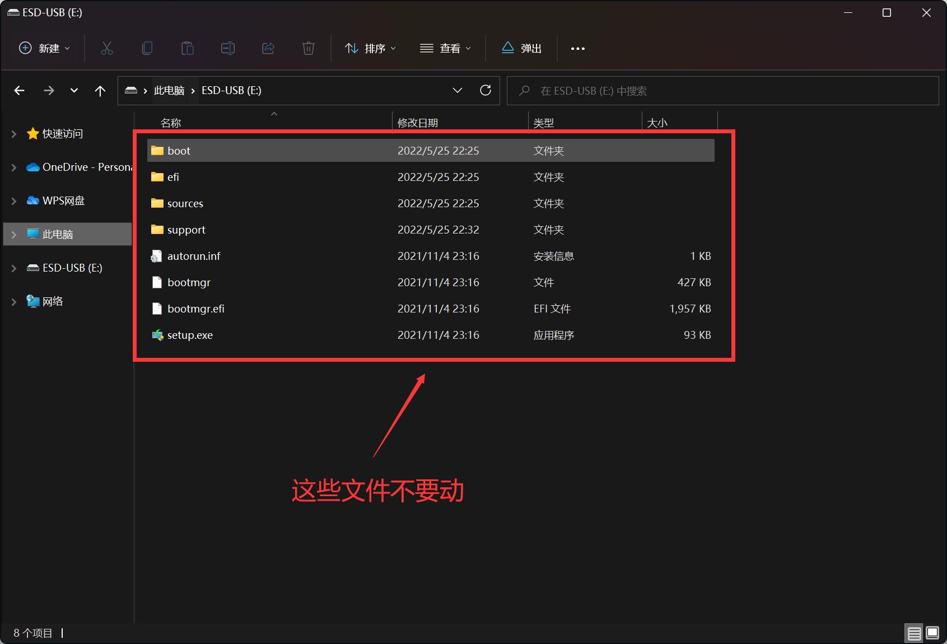The width and height of the screenshot is (947, 644).
Task: Eject the drive using the 弹出 icon
Action: 521,48
